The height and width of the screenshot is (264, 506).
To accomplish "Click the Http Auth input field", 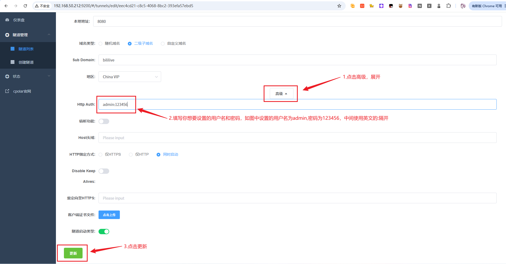I will click(297, 104).
